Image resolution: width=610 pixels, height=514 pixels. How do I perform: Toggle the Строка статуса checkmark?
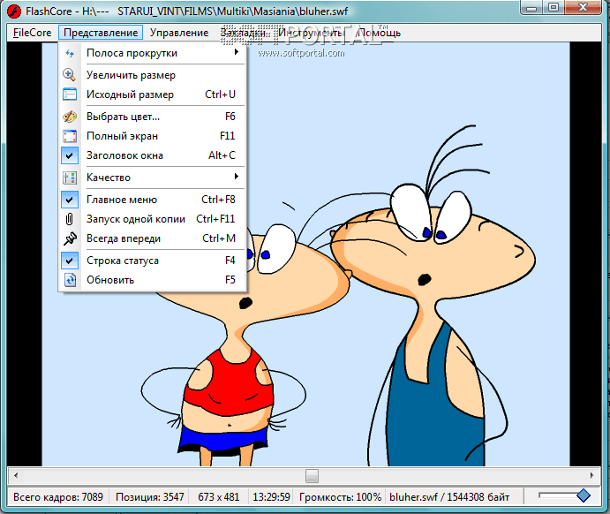pos(69,261)
